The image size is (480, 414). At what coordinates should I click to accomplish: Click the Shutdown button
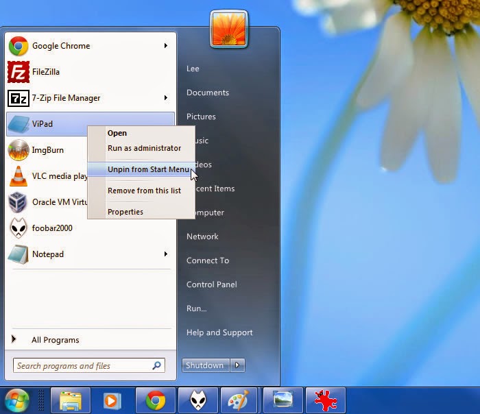(x=206, y=365)
